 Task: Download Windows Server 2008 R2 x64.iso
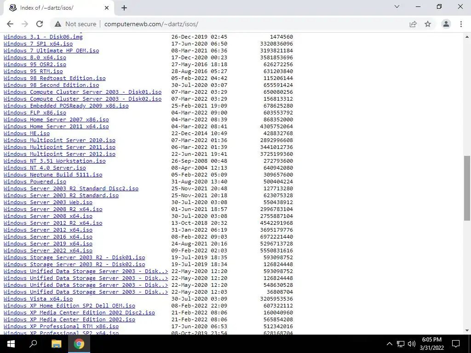[53, 209]
